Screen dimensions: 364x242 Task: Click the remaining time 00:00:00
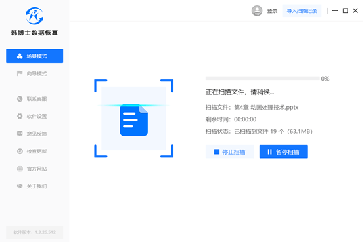tap(245, 119)
